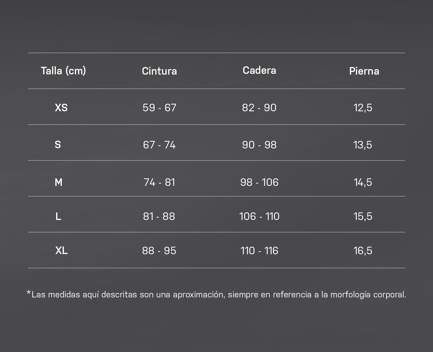
Task: Click the 59 - 67 waist value
Action: click(x=159, y=108)
